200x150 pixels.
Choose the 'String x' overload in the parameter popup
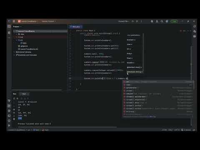135,72
